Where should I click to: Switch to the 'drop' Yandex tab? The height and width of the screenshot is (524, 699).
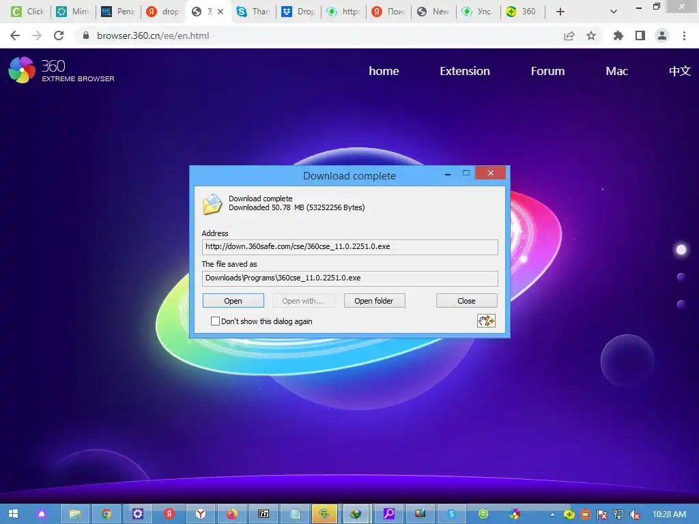tap(163, 12)
